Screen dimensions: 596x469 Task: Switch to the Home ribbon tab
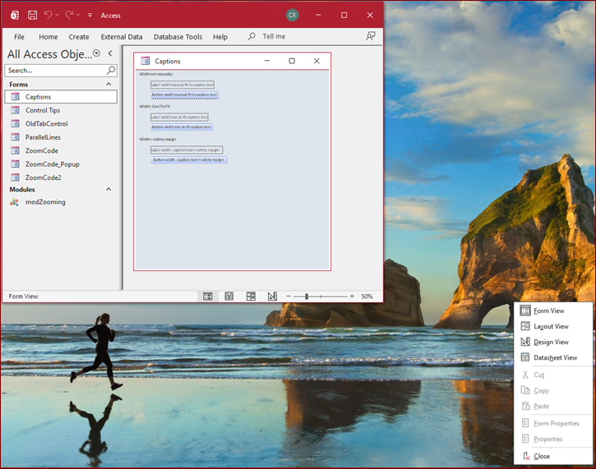pos(49,37)
